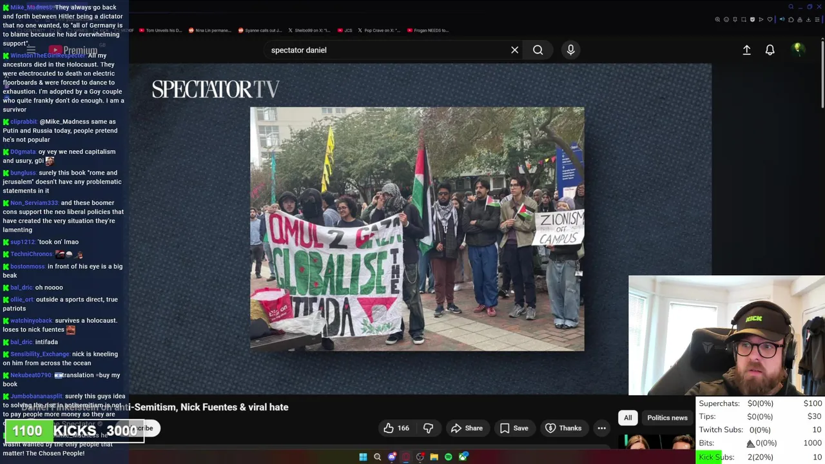
Task: Clear the YouTube search box with the X
Action: (x=514, y=50)
